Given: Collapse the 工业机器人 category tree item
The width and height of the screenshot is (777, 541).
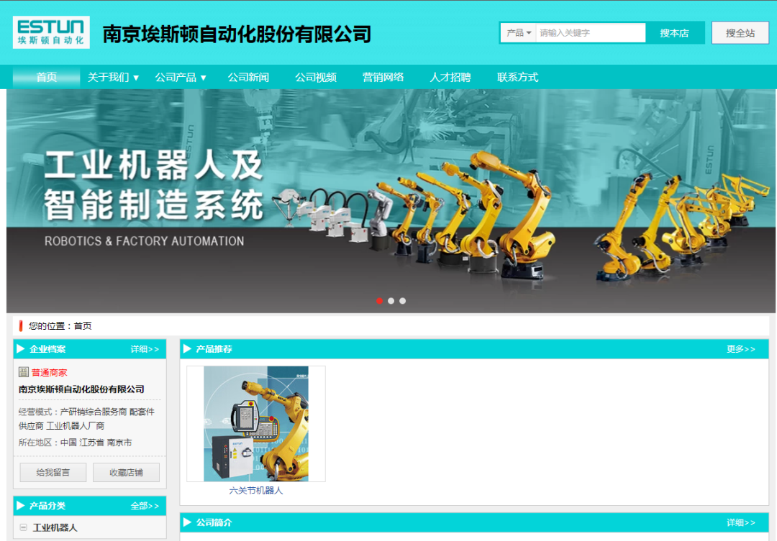Looking at the screenshot, I should (23, 527).
